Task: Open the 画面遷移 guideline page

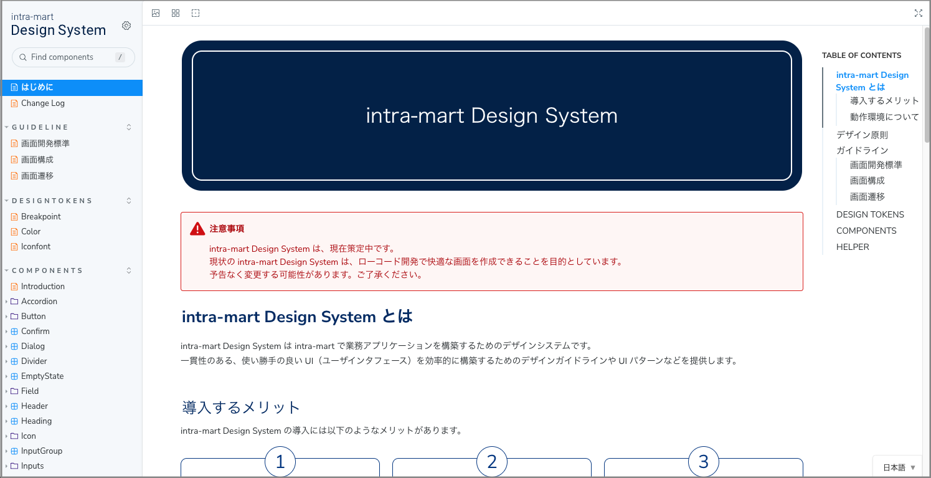Action: click(x=39, y=175)
